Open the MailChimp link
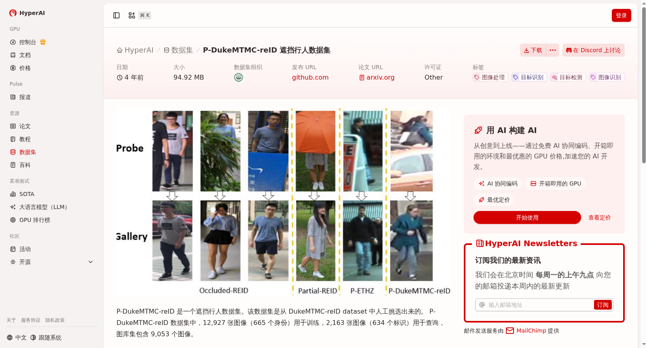Image resolution: width=647 pixels, height=348 pixels. point(526,331)
